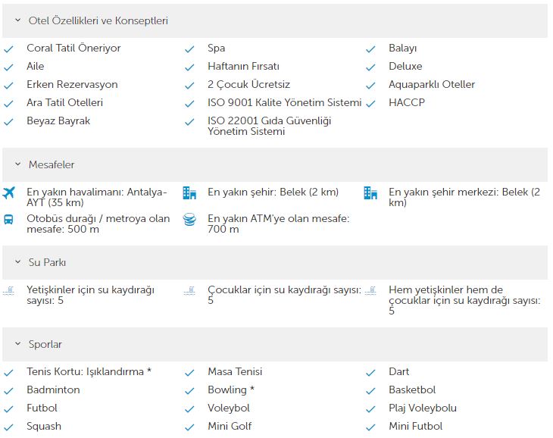Collapse the Mesafeler section chevron
Screen dimensions: 553x438
[18, 164]
